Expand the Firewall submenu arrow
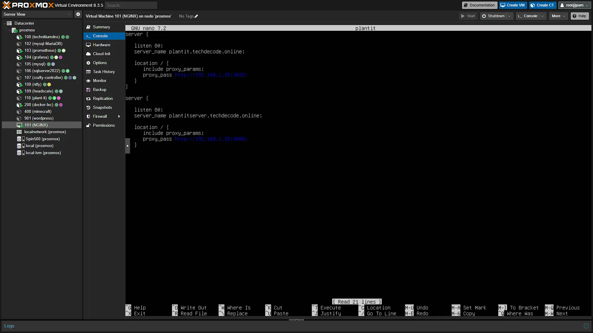The image size is (593, 333). [x=119, y=117]
